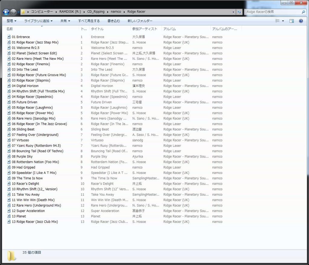Open the recent locations dropdown arrow

pos(18,12)
